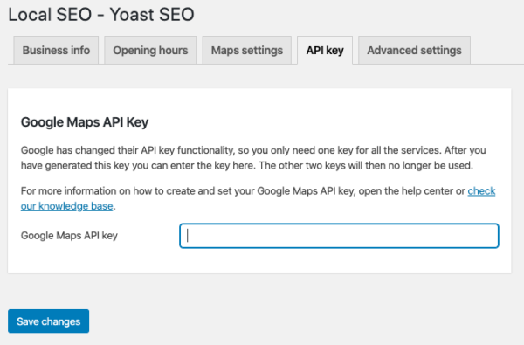Click the 'Google Maps API key' field label
Viewport: 524px width, 345px height.
pyautogui.click(x=69, y=236)
